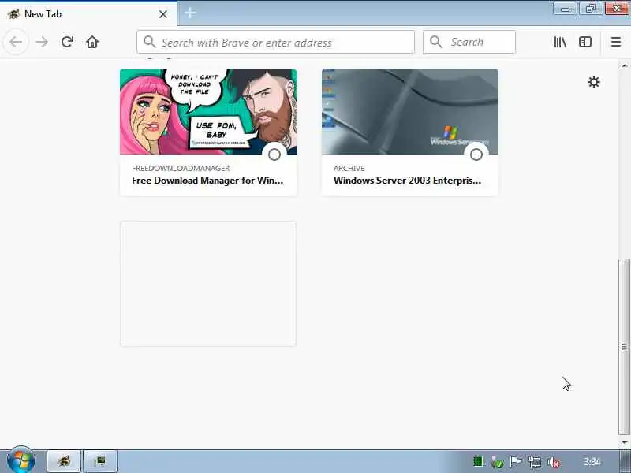Click search magnifier in address bar
The width and height of the screenshot is (631, 473).
tap(149, 42)
